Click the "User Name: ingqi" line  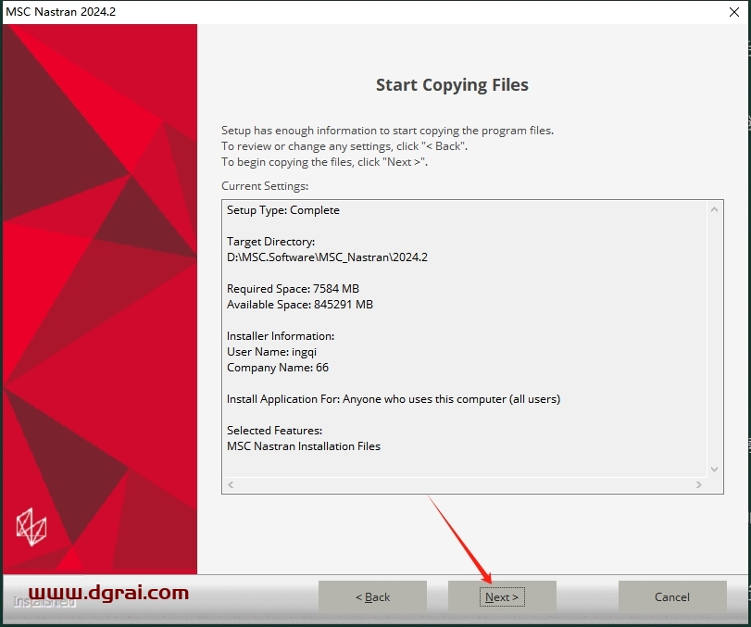point(271,352)
